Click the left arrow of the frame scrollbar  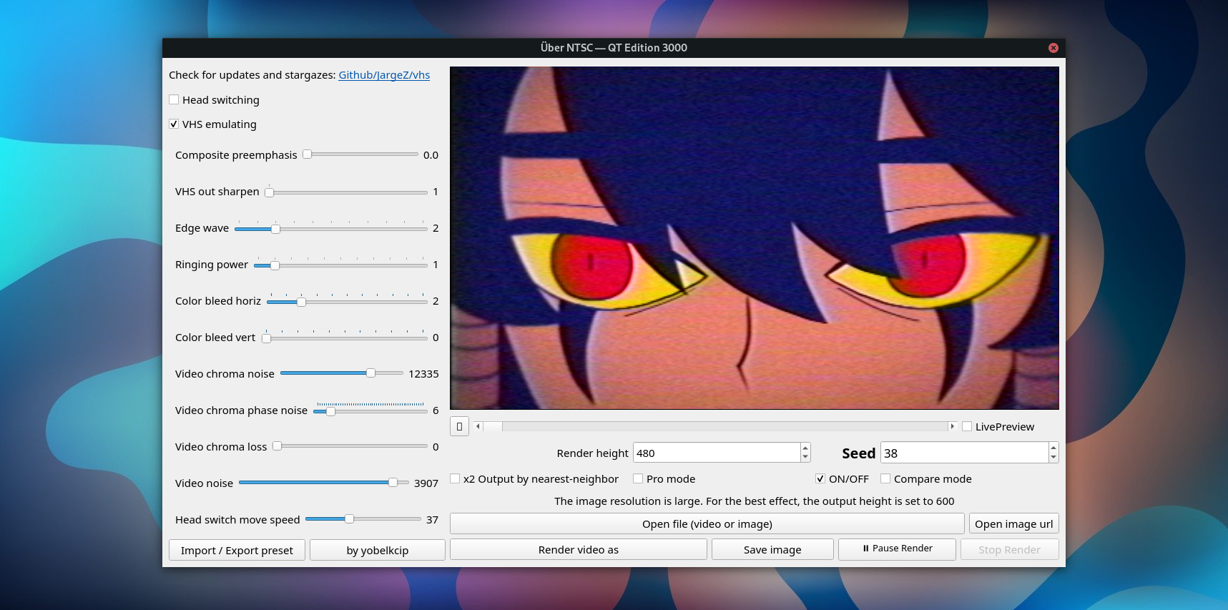478,426
